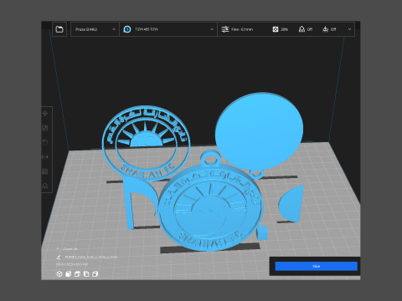The height and width of the screenshot is (301, 402).
Task: Switch to 3D perspective view icon
Action: point(59,274)
